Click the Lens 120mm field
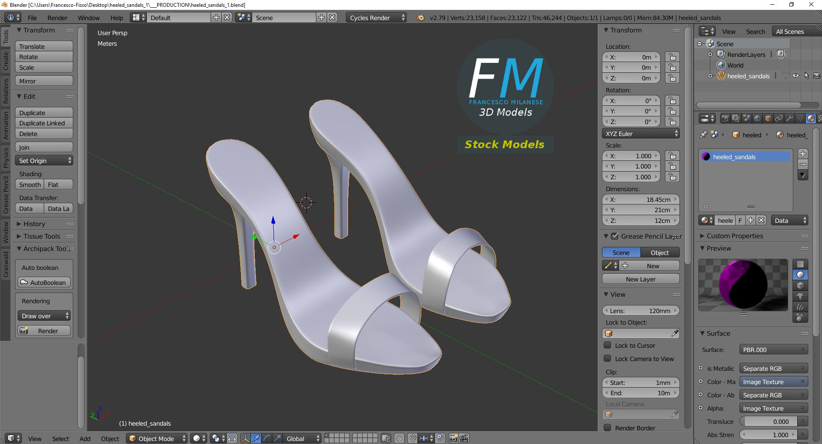The image size is (822, 444). point(640,311)
